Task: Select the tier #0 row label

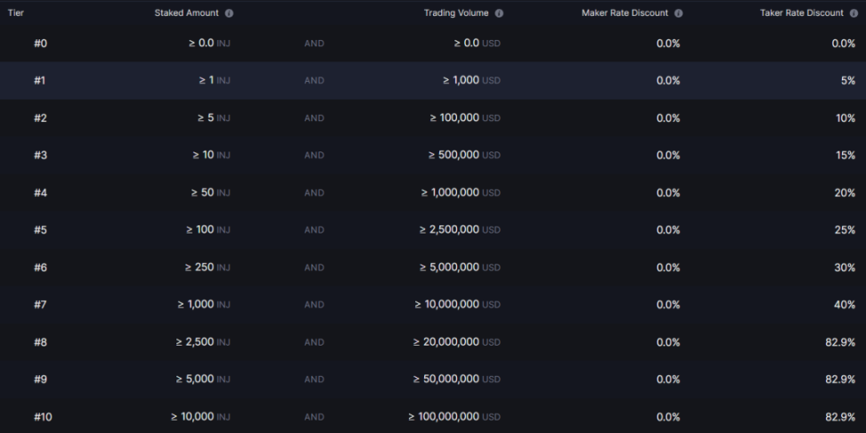Action: [40, 44]
